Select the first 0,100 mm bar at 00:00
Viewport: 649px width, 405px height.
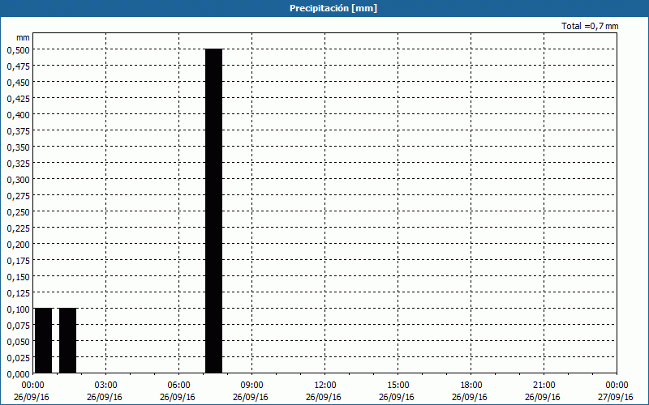[x=44, y=340]
